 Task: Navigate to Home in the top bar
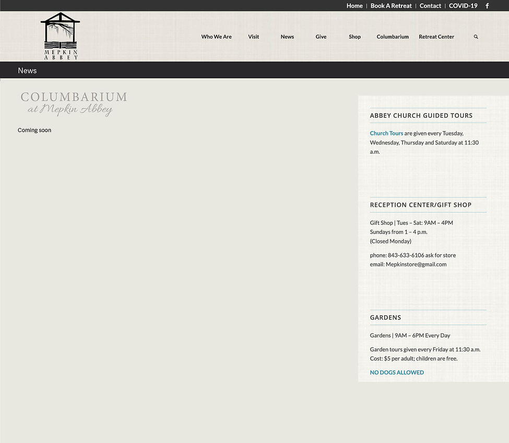pyautogui.click(x=354, y=6)
